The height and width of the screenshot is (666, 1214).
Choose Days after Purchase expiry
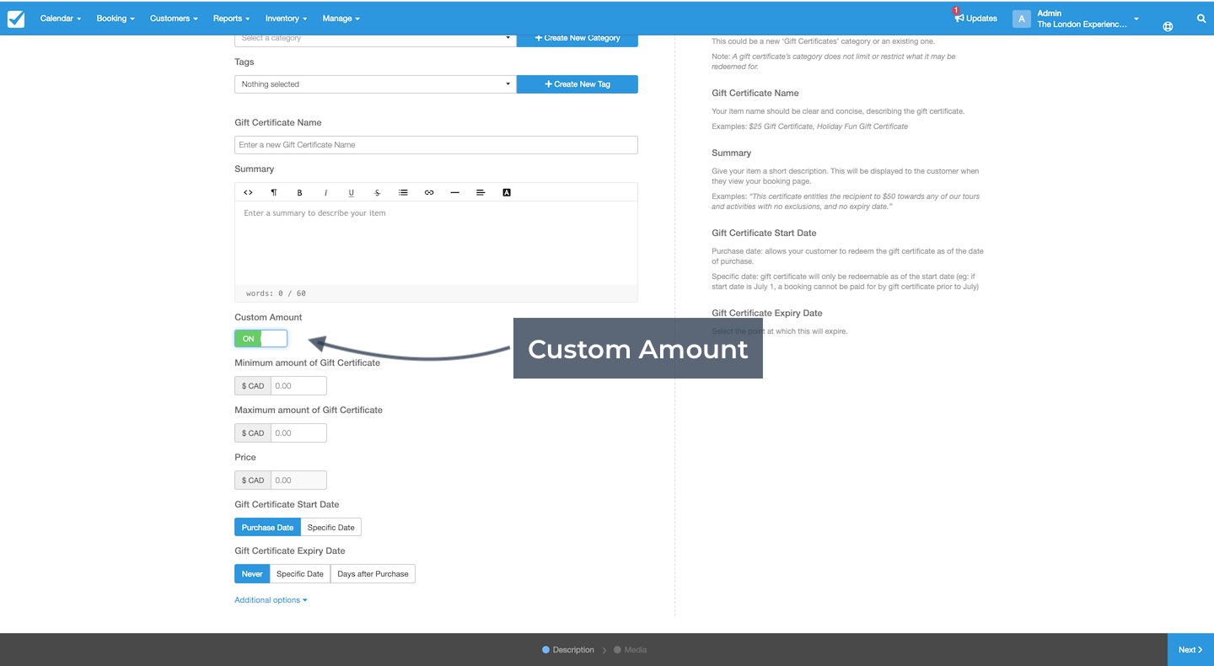coord(373,573)
